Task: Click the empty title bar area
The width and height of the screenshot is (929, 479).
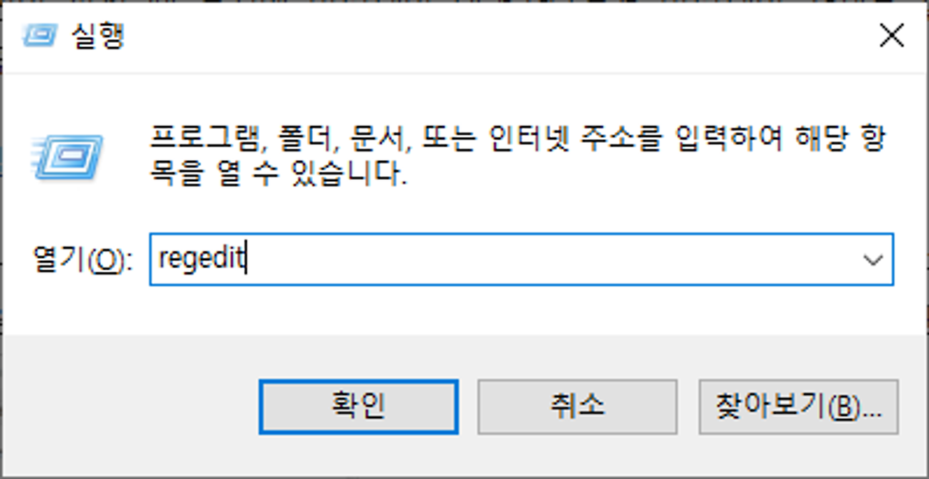Action: point(494,35)
